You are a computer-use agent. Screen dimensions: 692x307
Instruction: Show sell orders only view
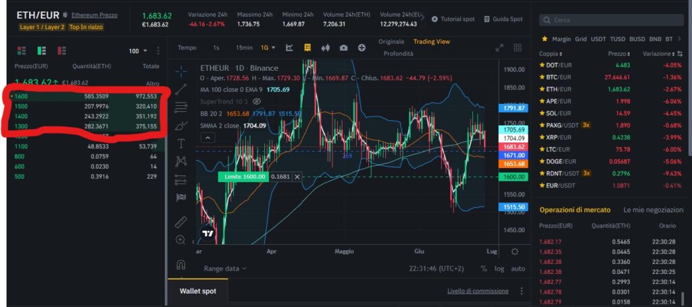pos(61,51)
